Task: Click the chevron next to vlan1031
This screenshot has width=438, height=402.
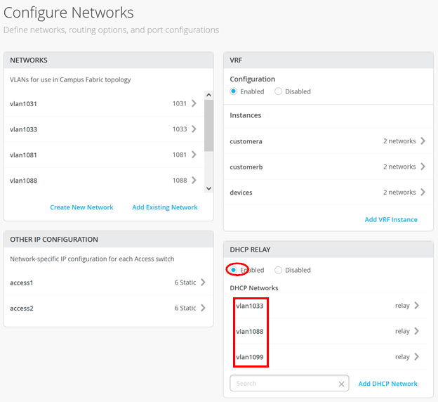Action: tap(194, 104)
